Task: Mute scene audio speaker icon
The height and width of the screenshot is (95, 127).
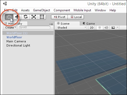Action: point(106,27)
